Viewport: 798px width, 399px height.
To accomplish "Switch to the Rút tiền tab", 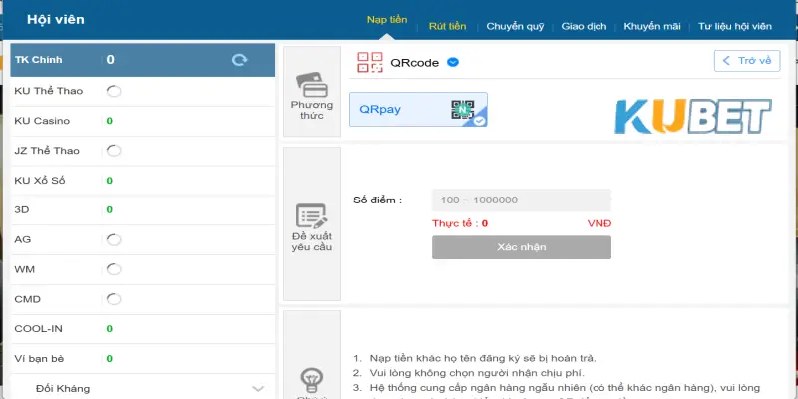I will pos(447,27).
